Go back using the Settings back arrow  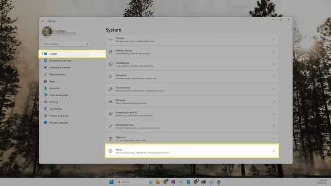pyautogui.click(x=43, y=21)
